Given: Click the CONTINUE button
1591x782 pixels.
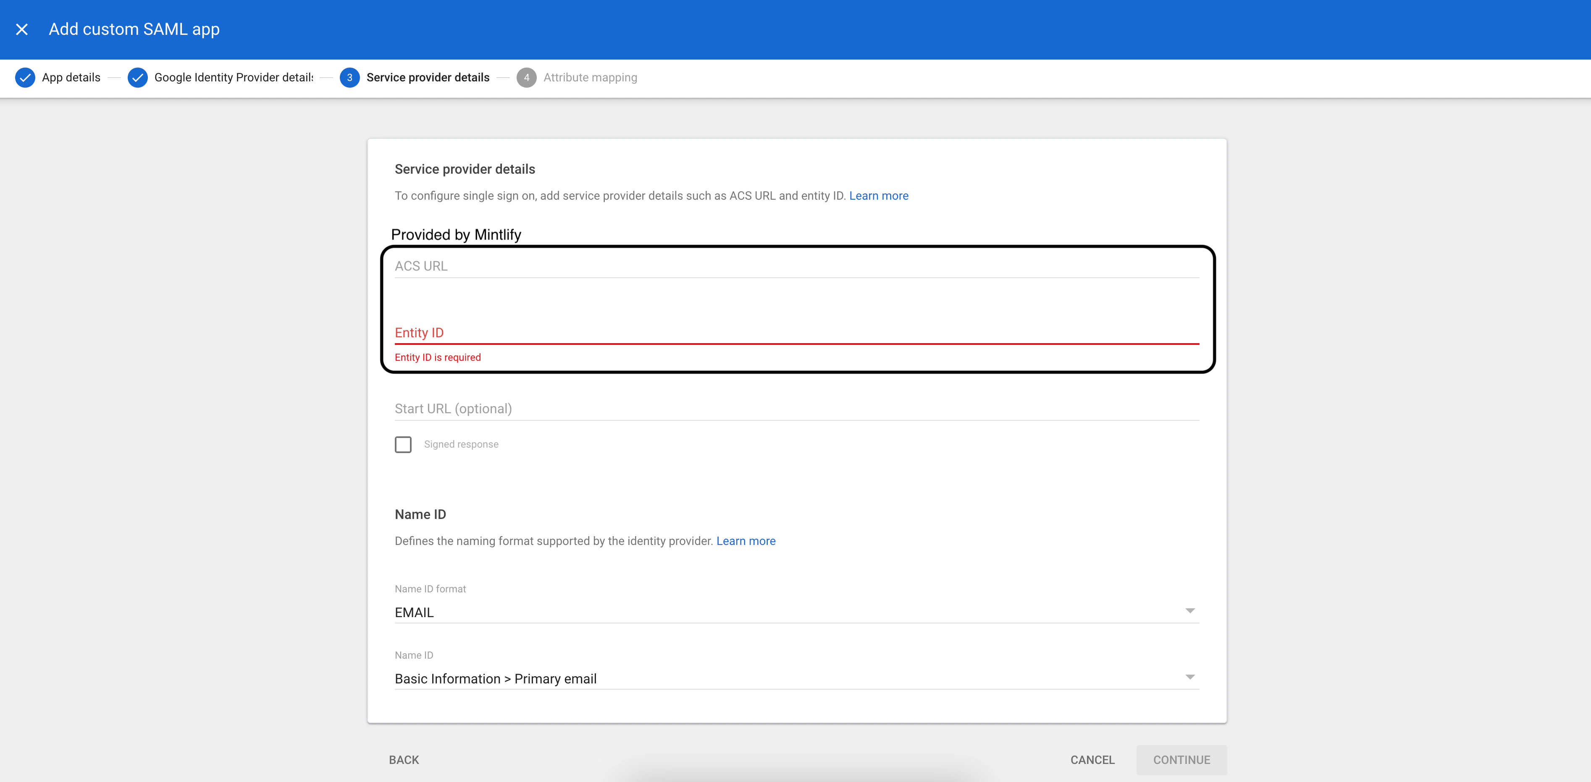Looking at the screenshot, I should coord(1181,760).
